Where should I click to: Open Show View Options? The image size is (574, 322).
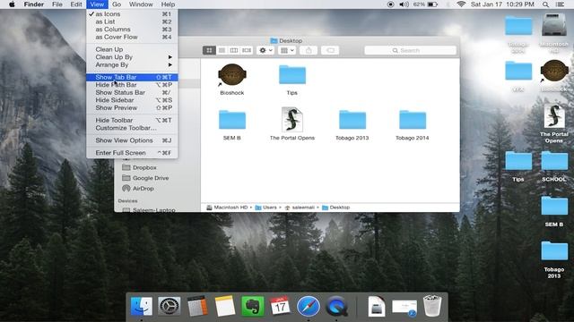[132, 140]
